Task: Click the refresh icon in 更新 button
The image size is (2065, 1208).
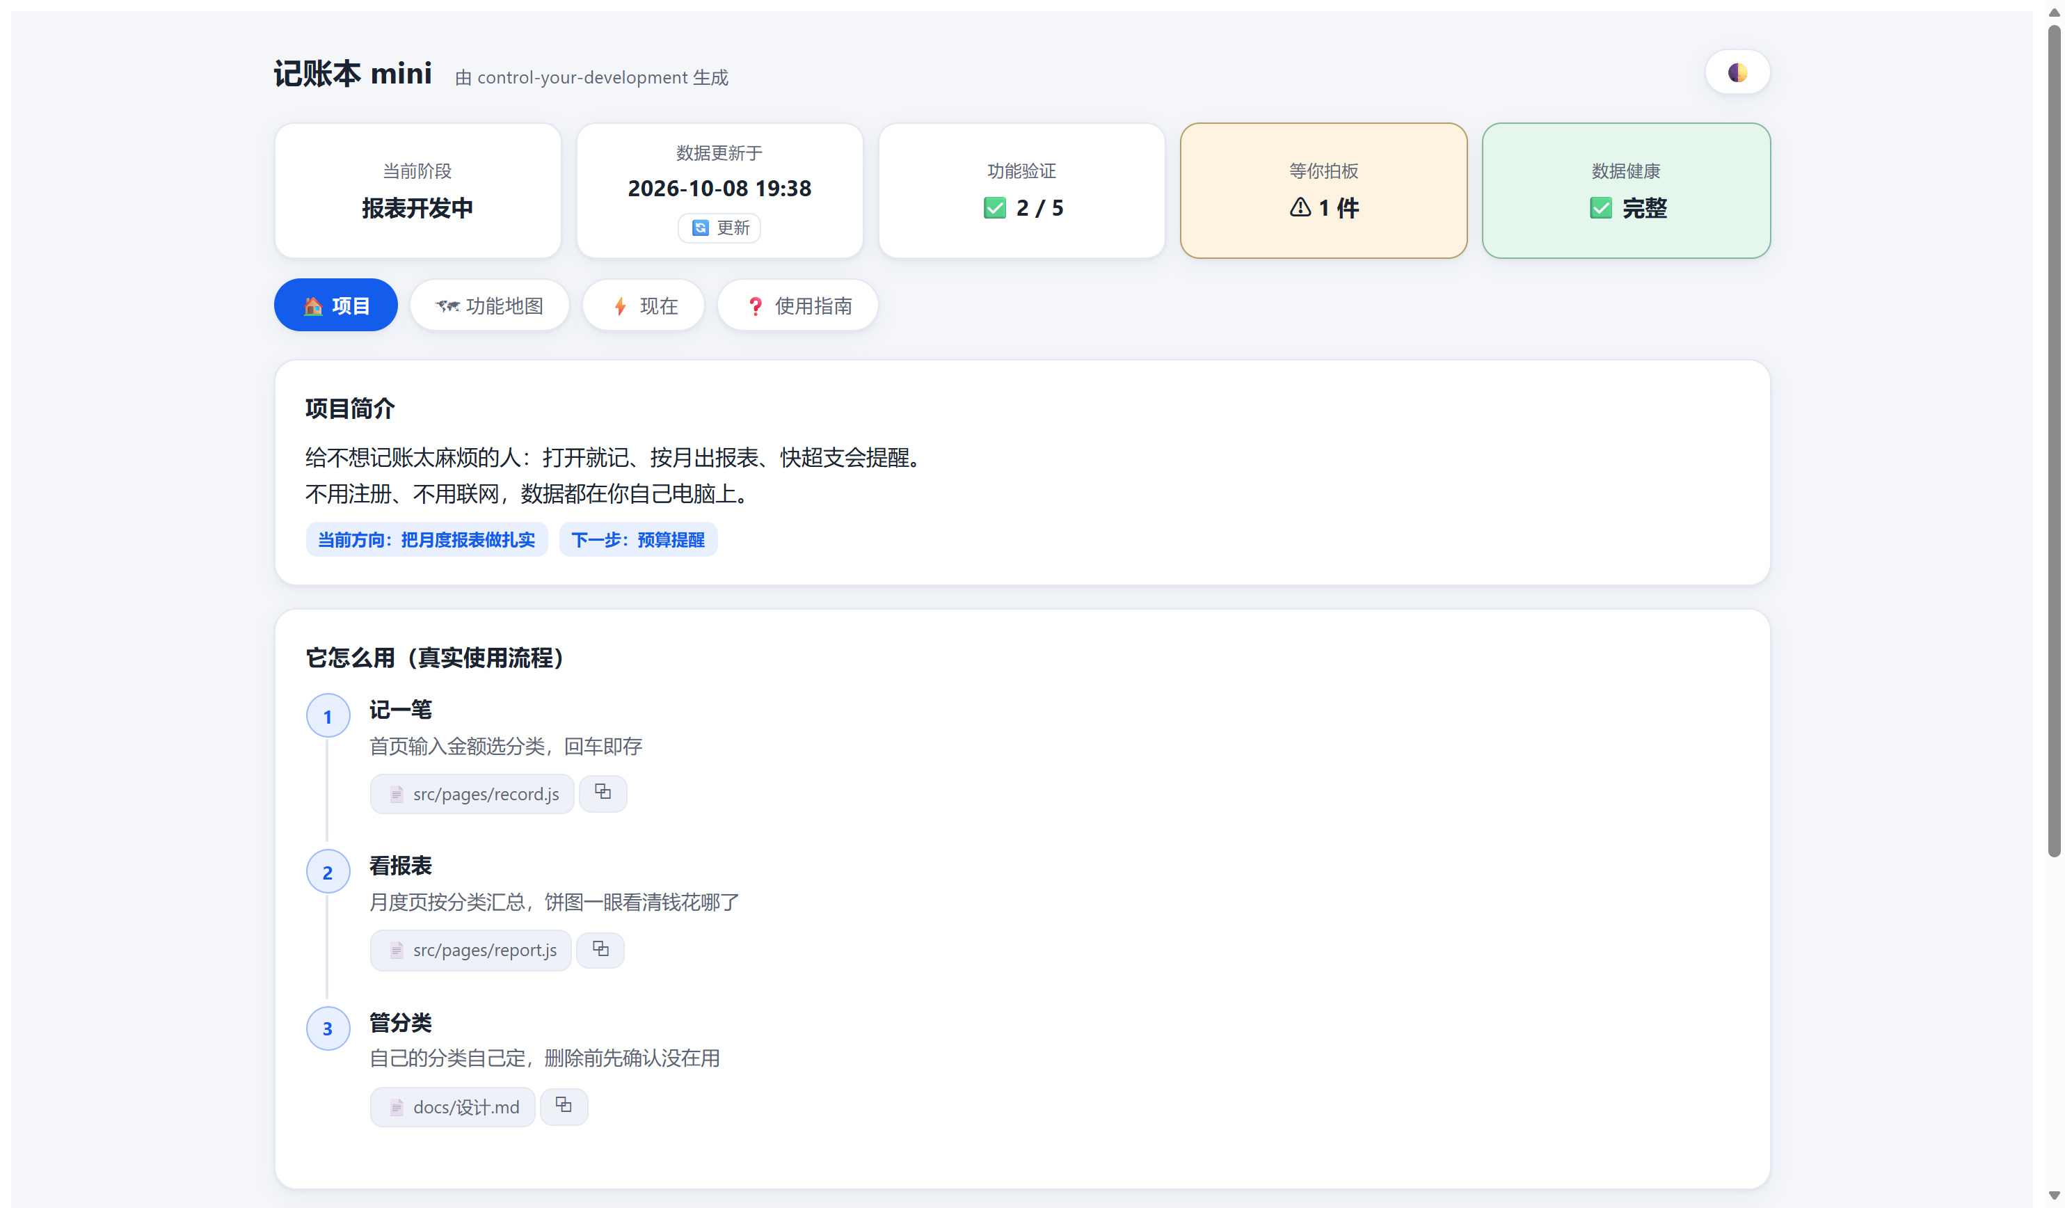Action: 700,228
